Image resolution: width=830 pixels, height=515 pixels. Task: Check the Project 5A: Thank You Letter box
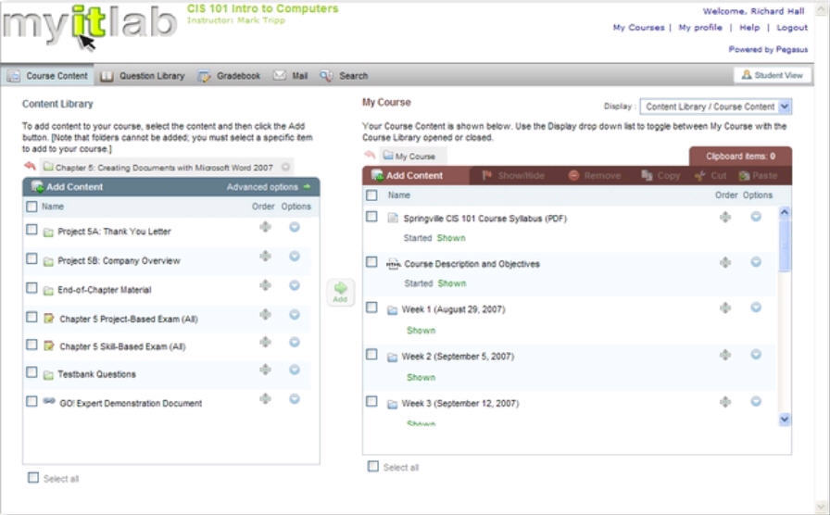(x=31, y=230)
